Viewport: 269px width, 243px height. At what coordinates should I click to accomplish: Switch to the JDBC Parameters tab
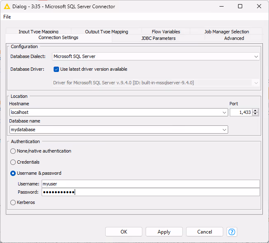pos(158,38)
